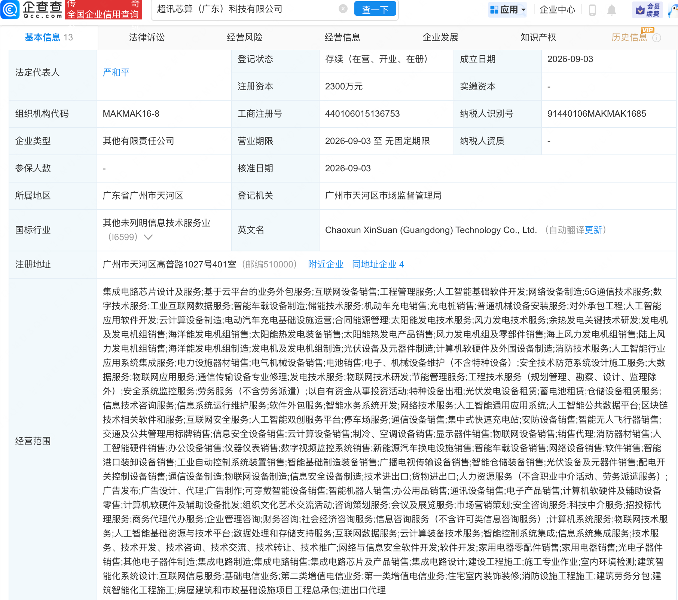Select English name Chaoxun XinSuan text
678x600 pixels.
[x=431, y=230]
